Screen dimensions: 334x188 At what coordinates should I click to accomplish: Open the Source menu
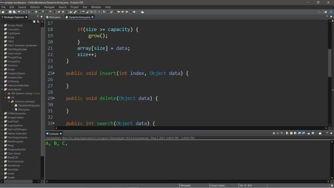[22, 7]
